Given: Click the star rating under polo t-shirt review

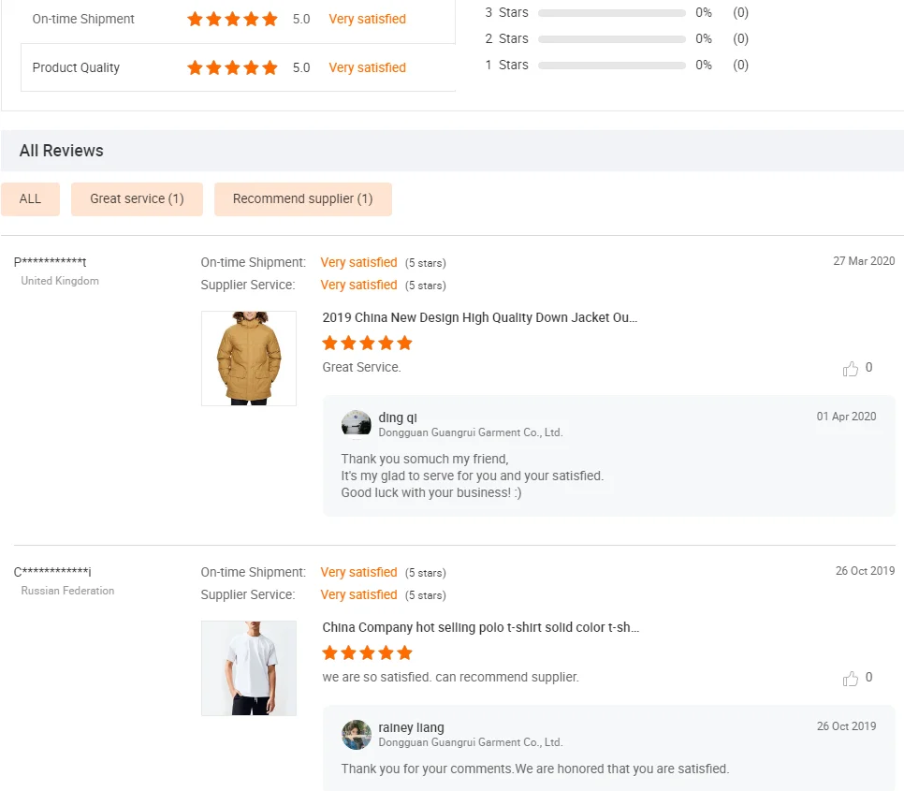Looking at the screenshot, I should (x=367, y=652).
